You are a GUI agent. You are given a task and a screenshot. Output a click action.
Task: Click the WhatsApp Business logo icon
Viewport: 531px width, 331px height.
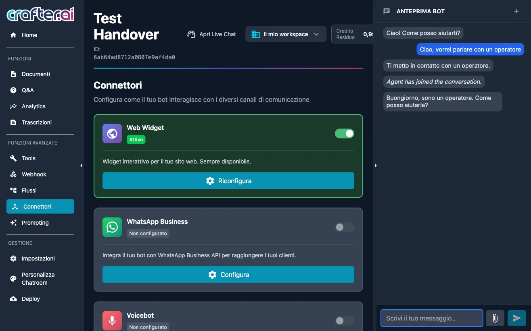coord(112,227)
